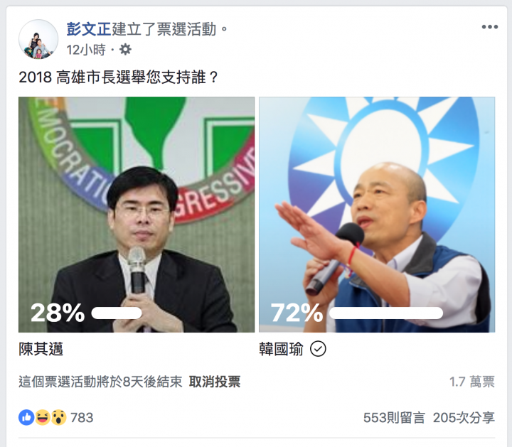Click the 28% progress bar on 陳其邁
The width and height of the screenshot is (512, 447).
click(x=117, y=313)
